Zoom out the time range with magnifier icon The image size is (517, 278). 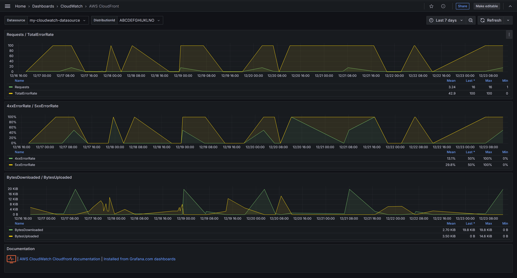pyautogui.click(x=471, y=20)
